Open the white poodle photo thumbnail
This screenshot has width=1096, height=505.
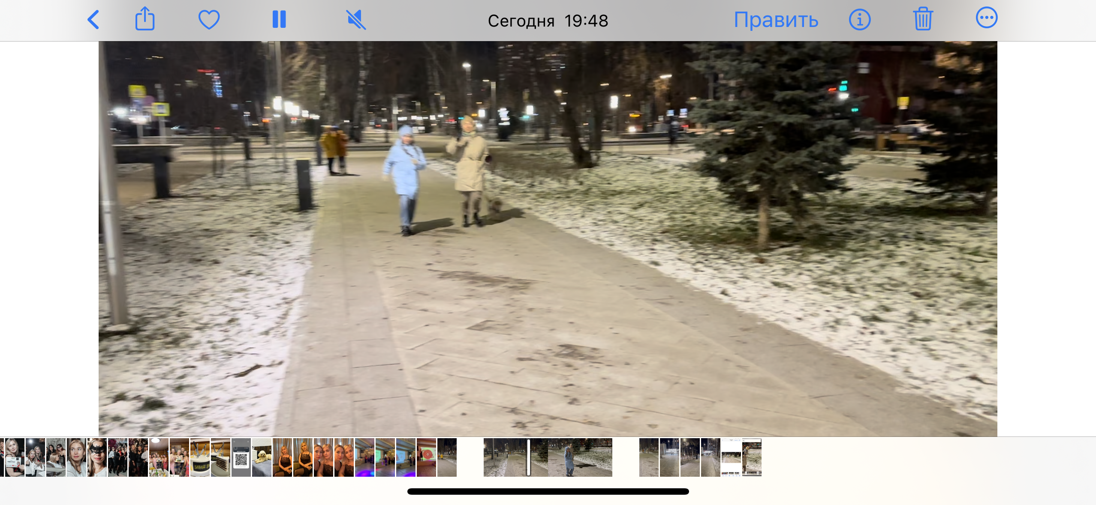click(262, 457)
